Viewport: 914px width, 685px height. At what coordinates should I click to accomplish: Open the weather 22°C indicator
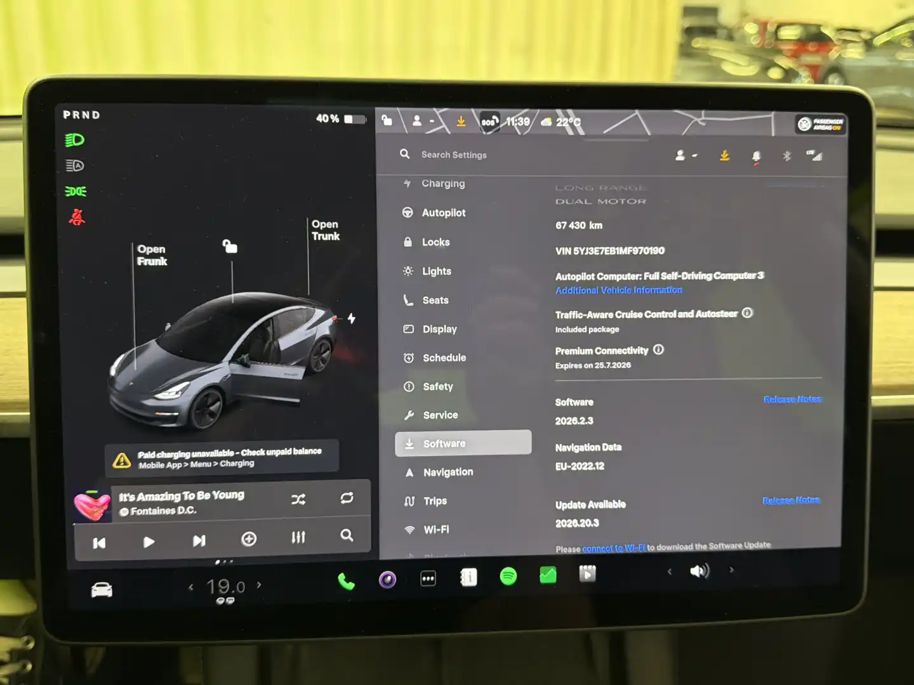(x=561, y=122)
